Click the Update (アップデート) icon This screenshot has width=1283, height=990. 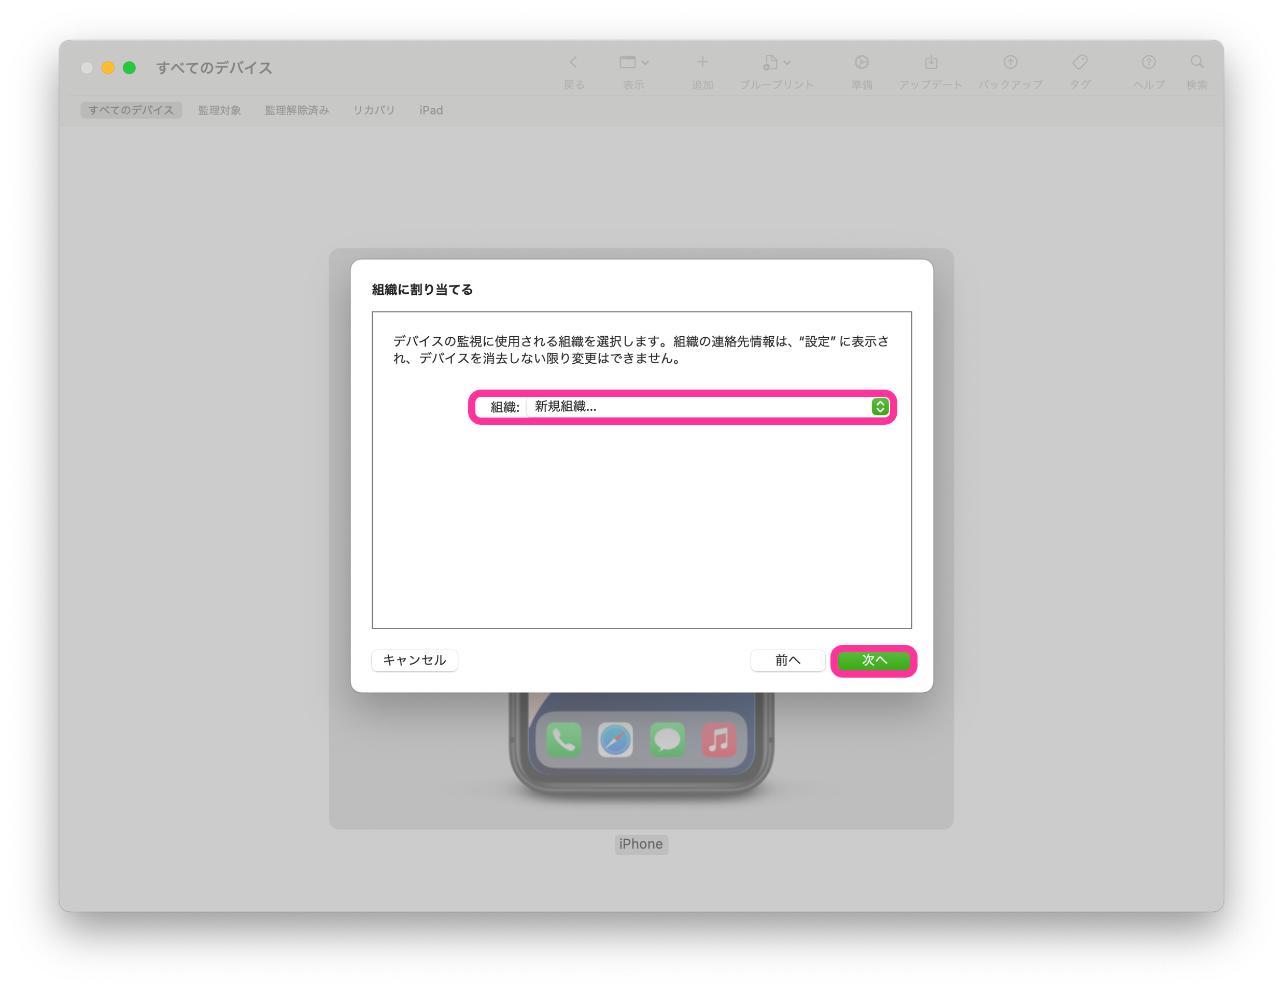coord(930,62)
